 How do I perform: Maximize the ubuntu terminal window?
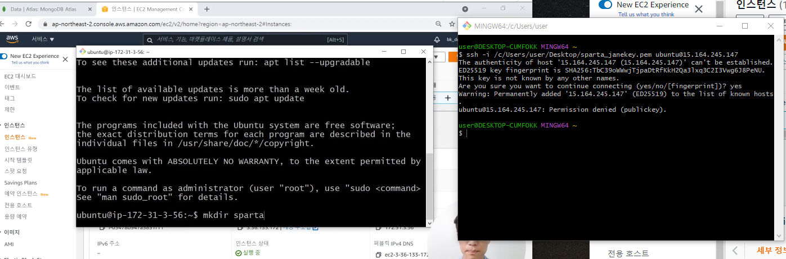click(x=403, y=52)
